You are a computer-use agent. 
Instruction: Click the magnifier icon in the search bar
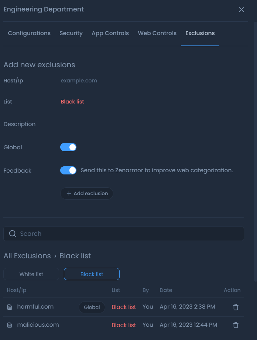[13, 234]
